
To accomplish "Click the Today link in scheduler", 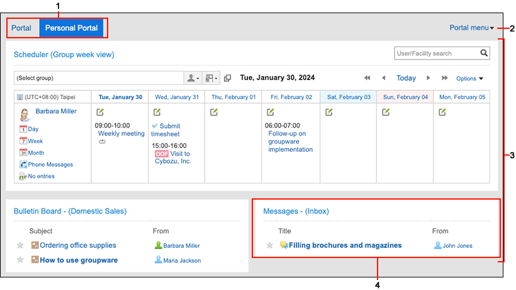I will pos(406,78).
